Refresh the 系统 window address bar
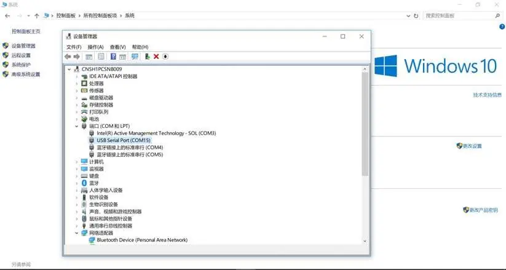 point(416,15)
